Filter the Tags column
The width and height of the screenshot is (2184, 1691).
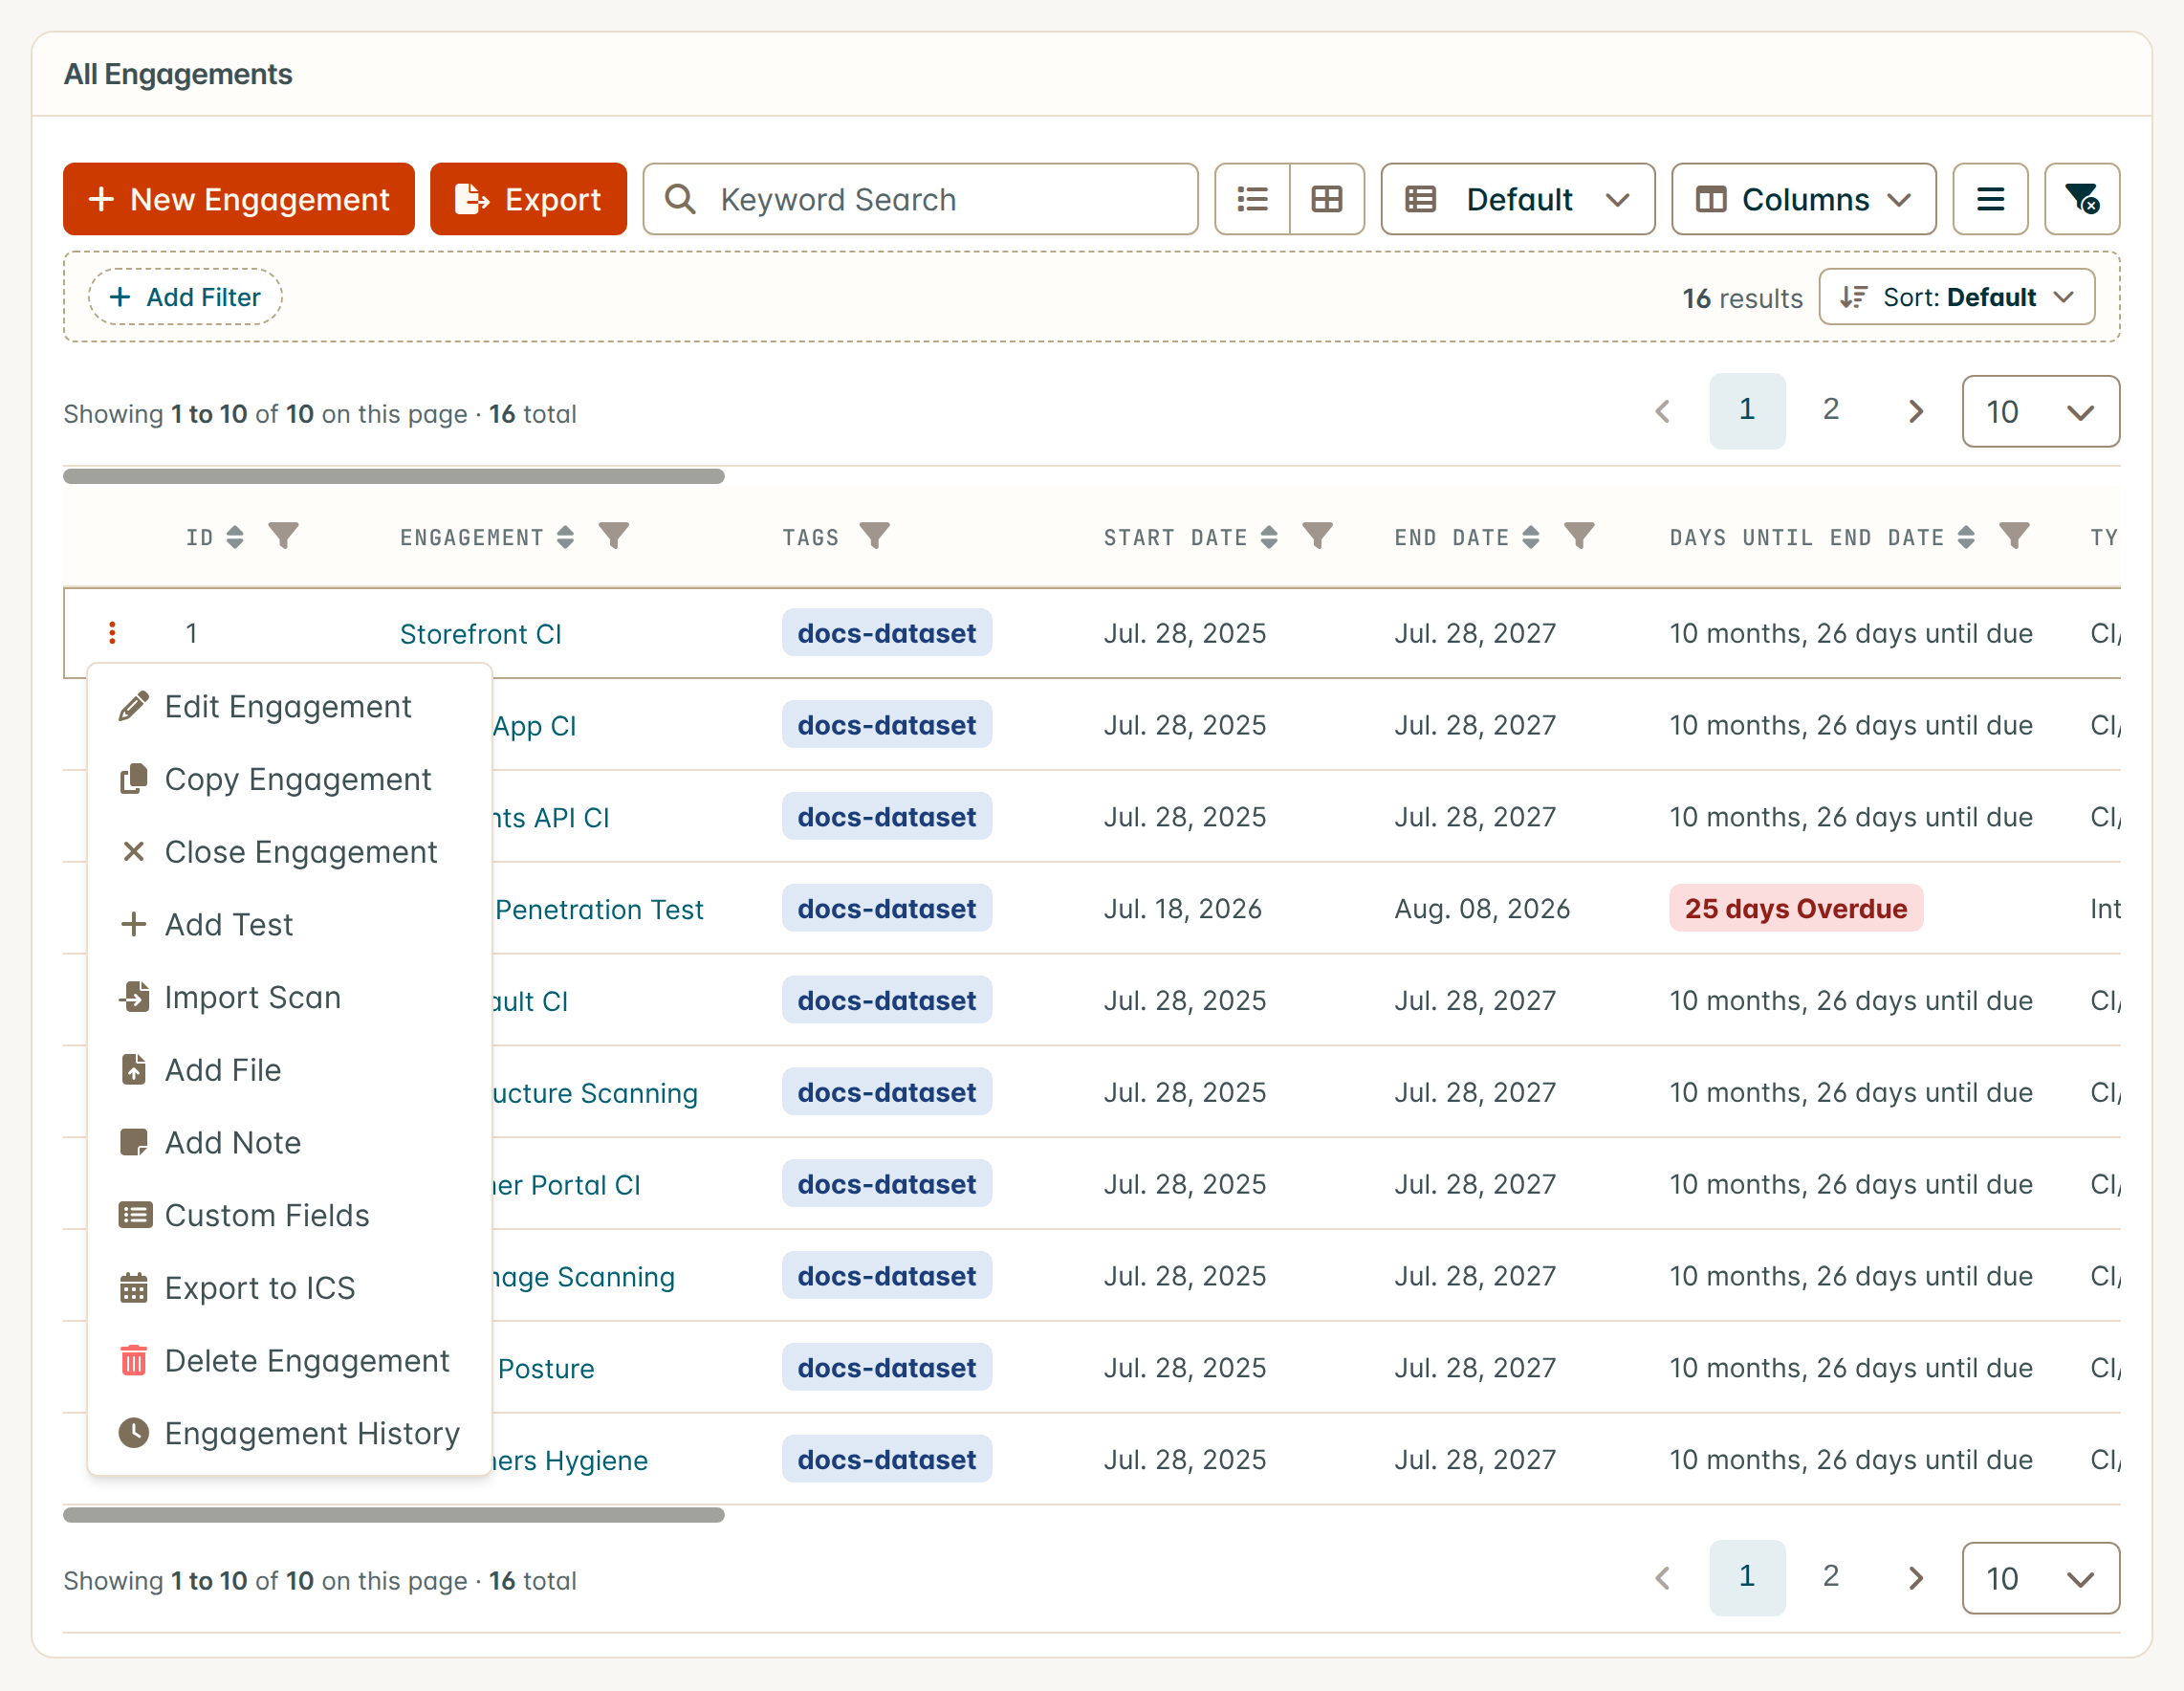pos(875,537)
